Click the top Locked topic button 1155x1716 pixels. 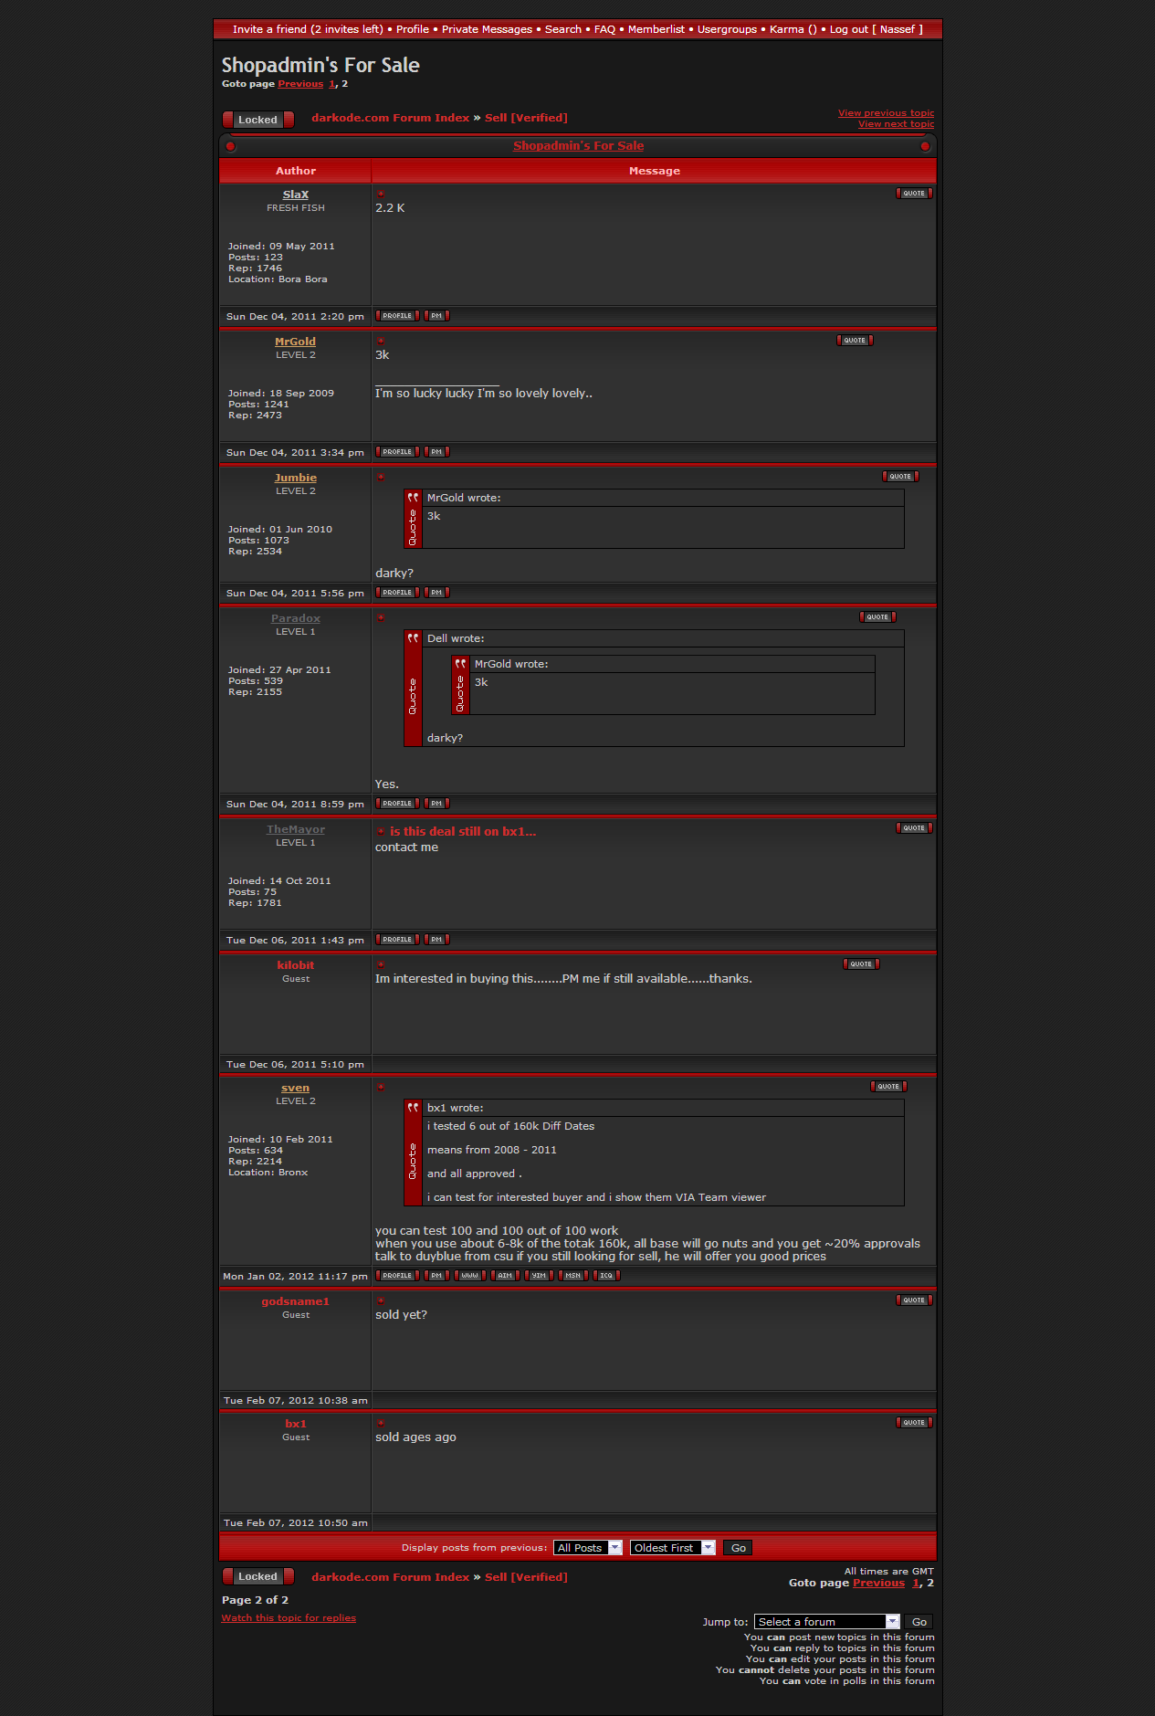(257, 120)
